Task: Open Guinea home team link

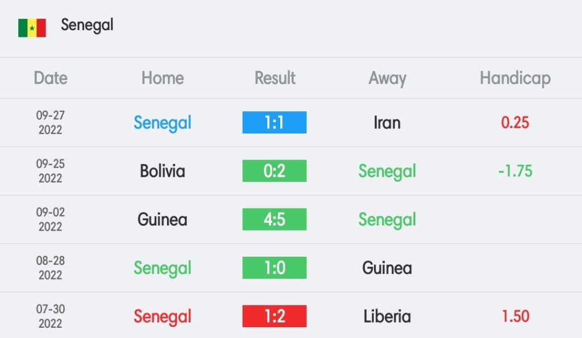Action: click(163, 219)
